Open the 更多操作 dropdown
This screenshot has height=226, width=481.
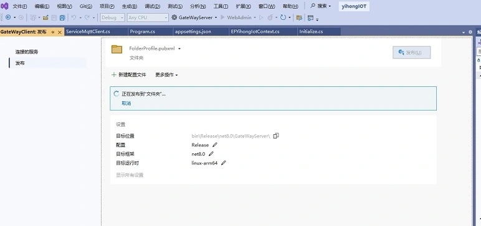(x=166, y=75)
